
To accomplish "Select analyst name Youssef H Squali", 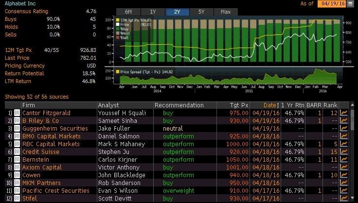I will click(x=122, y=113).
